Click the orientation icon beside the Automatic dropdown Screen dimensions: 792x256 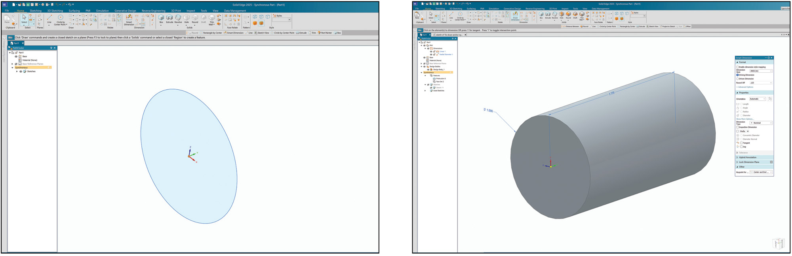tap(769, 99)
